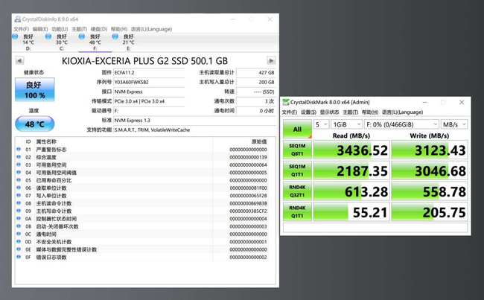This screenshot has width=484, height=300.
Task: Click status dot of attribute 05 已用寿命百分比
Action: (19, 180)
